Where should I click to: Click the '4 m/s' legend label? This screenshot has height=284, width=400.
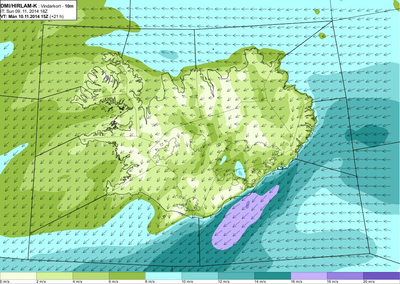tap(77, 282)
